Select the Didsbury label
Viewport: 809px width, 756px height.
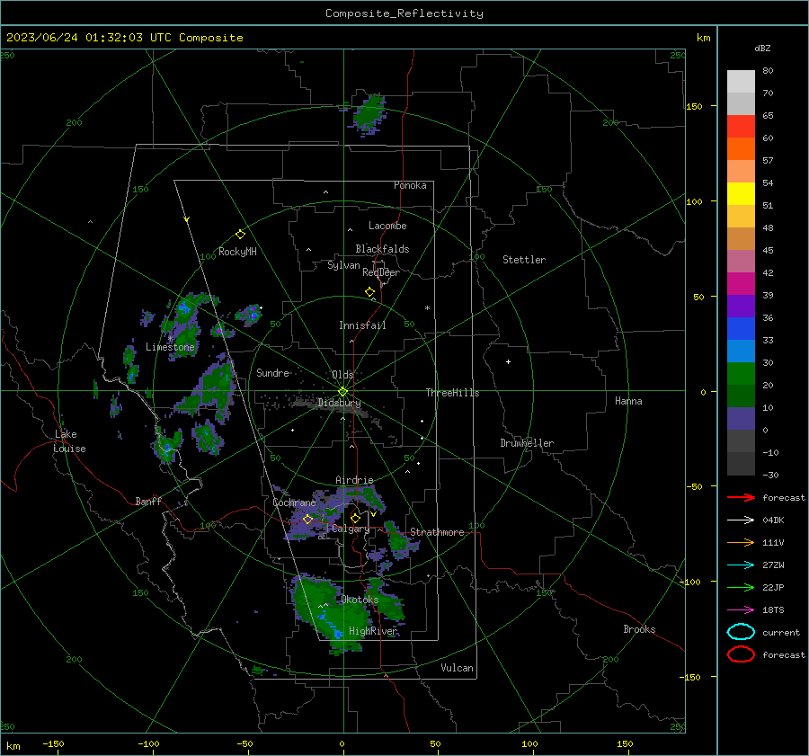coord(339,403)
